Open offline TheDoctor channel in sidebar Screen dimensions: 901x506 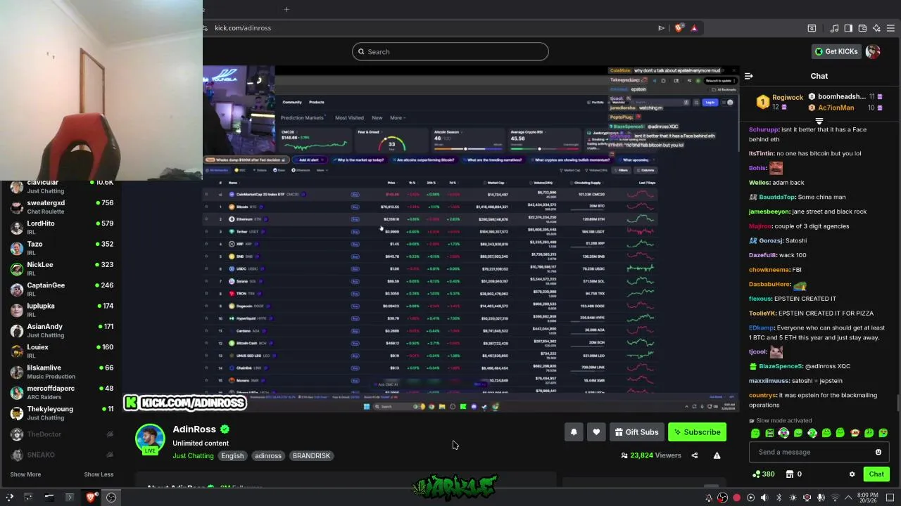[61, 434]
